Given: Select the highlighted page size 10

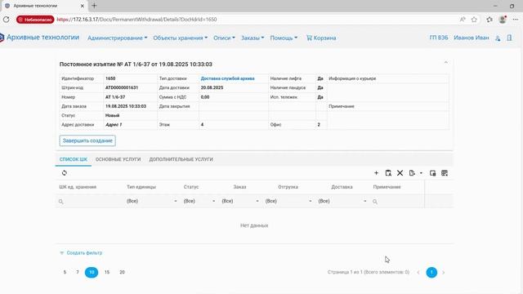Looking at the screenshot, I should tap(92, 272).
